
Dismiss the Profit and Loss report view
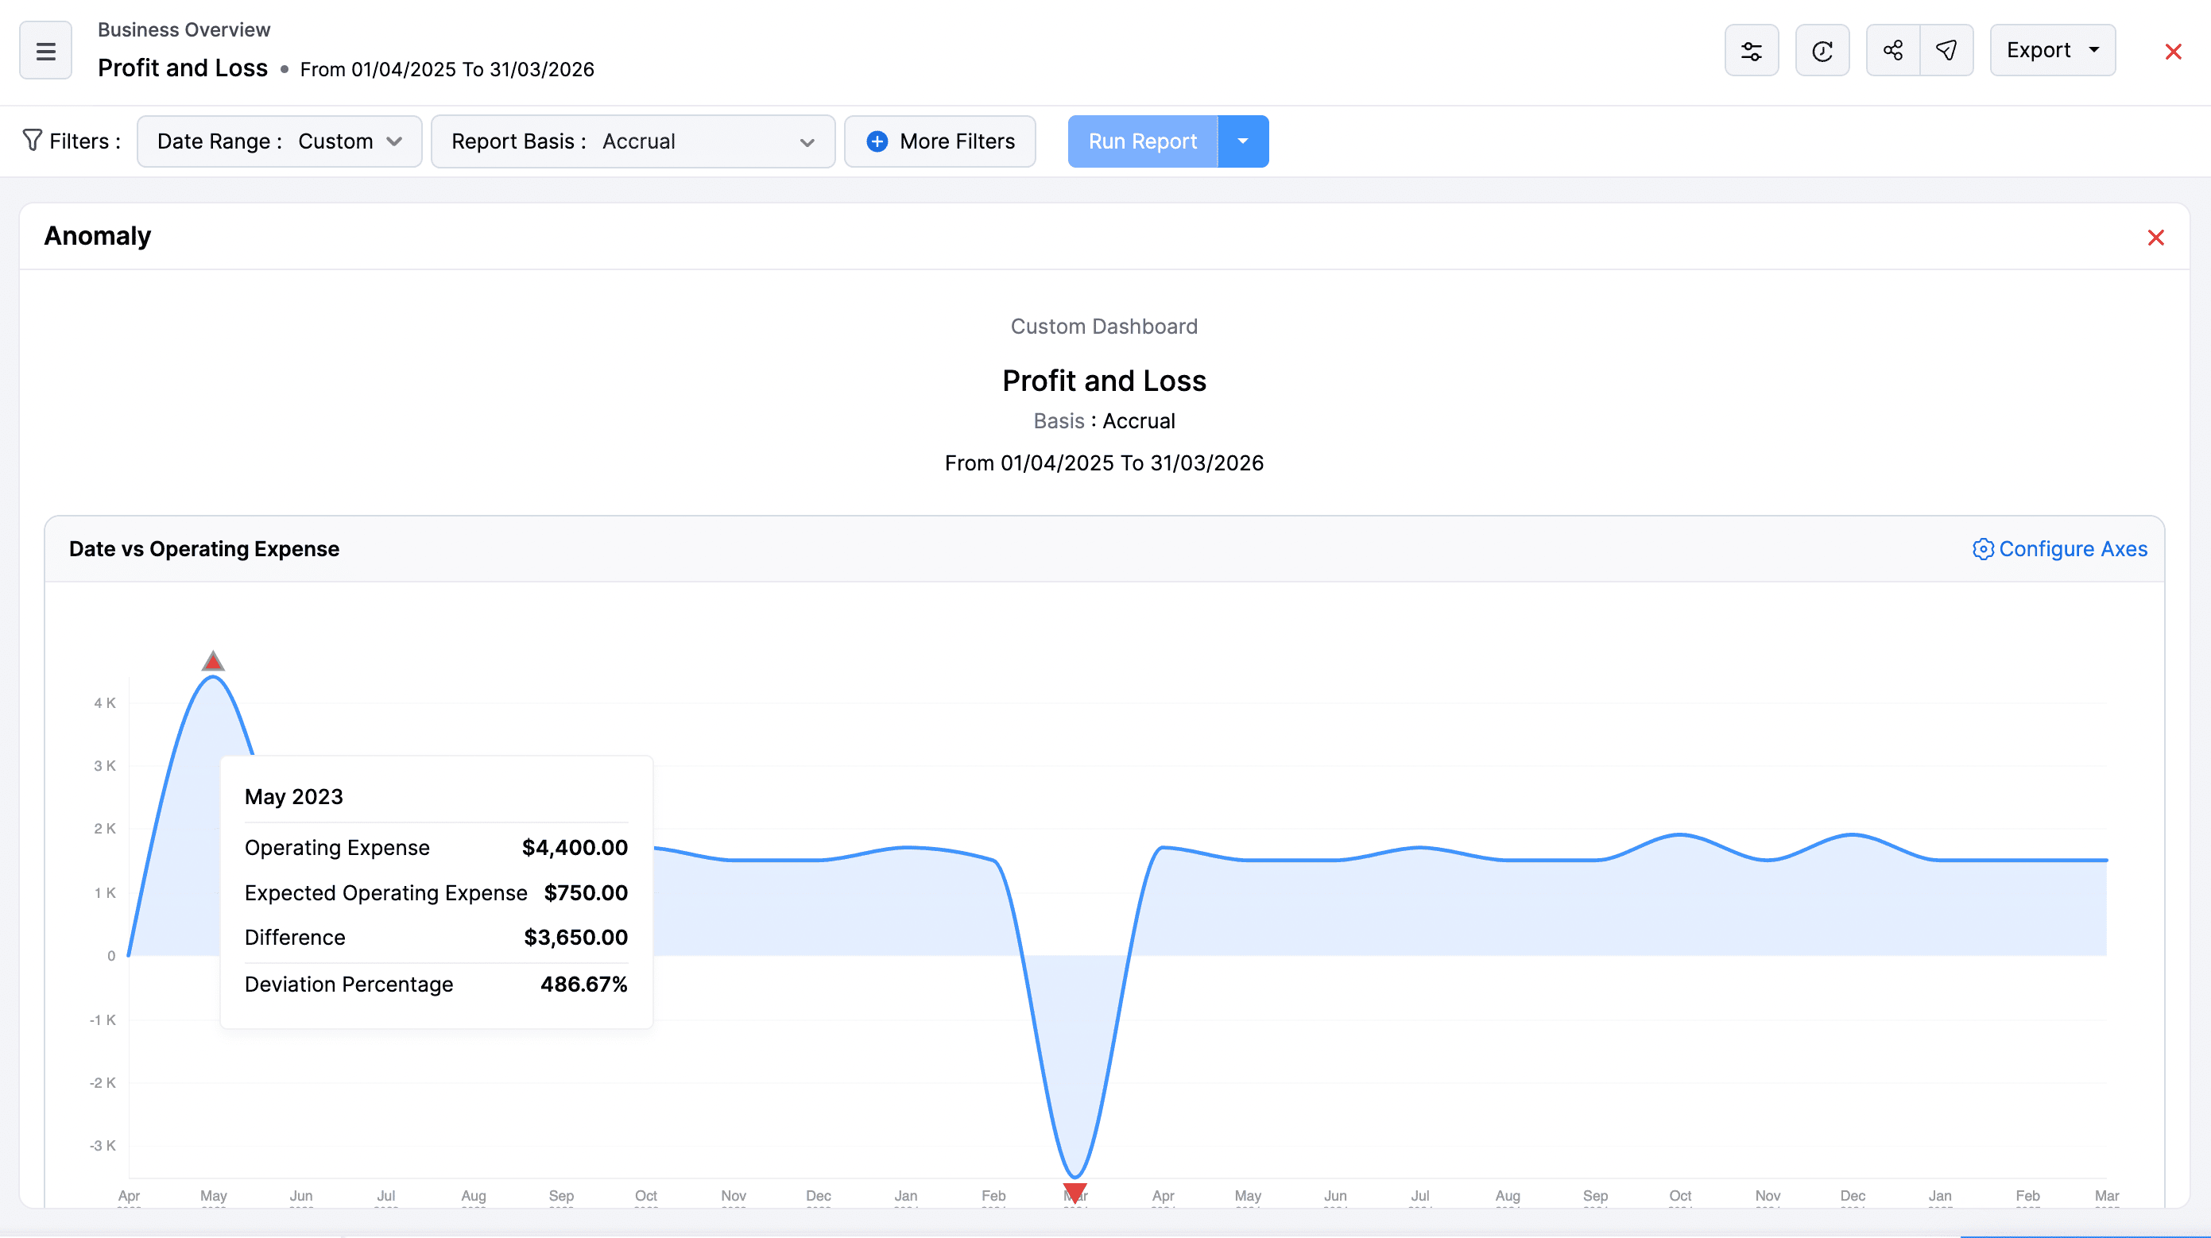pyautogui.click(x=2173, y=52)
